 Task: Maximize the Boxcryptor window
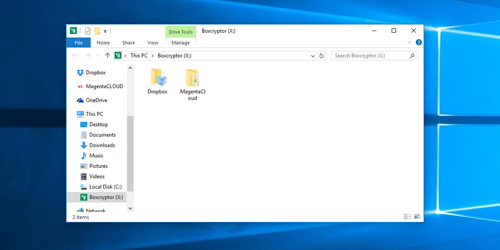point(394,31)
